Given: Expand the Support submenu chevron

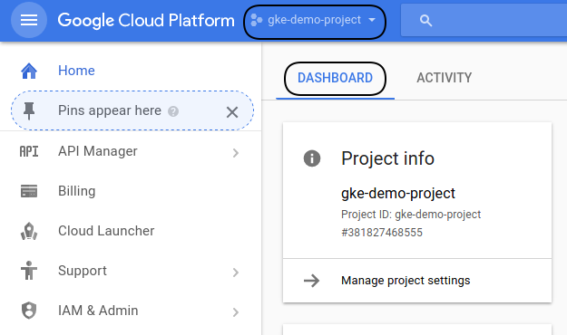Looking at the screenshot, I should [236, 273].
